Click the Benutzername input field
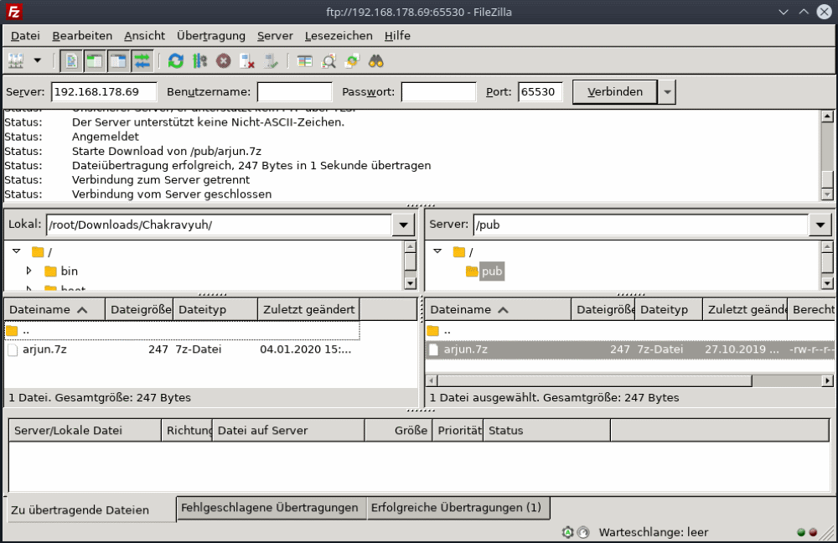The image size is (838, 543). pyautogui.click(x=294, y=92)
